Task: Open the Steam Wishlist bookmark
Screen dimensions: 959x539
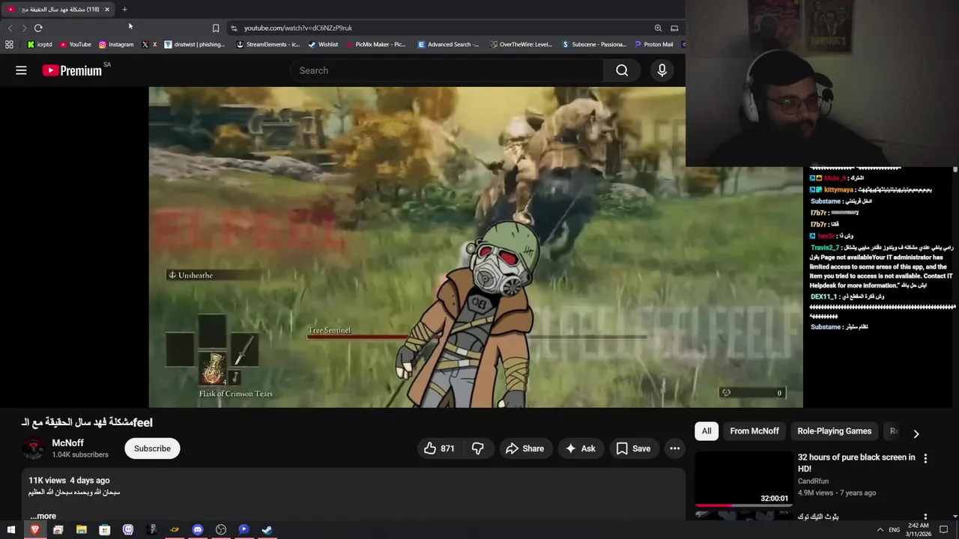Action: tap(323, 44)
